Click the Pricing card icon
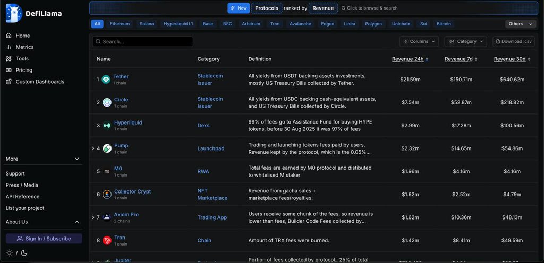 coord(8,70)
